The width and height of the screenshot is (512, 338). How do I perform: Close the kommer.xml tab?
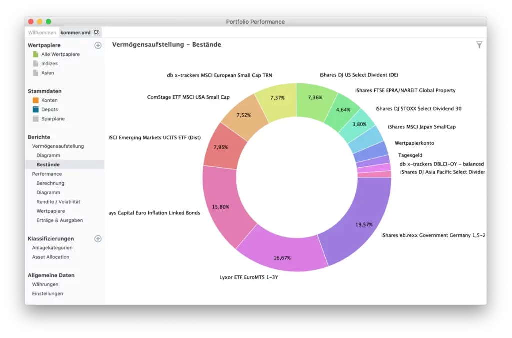point(96,32)
